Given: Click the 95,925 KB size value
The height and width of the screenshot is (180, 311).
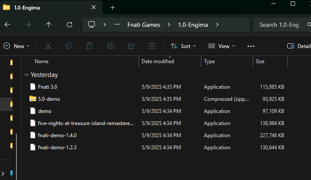Looking at the screenshot, I should point(273,99).
